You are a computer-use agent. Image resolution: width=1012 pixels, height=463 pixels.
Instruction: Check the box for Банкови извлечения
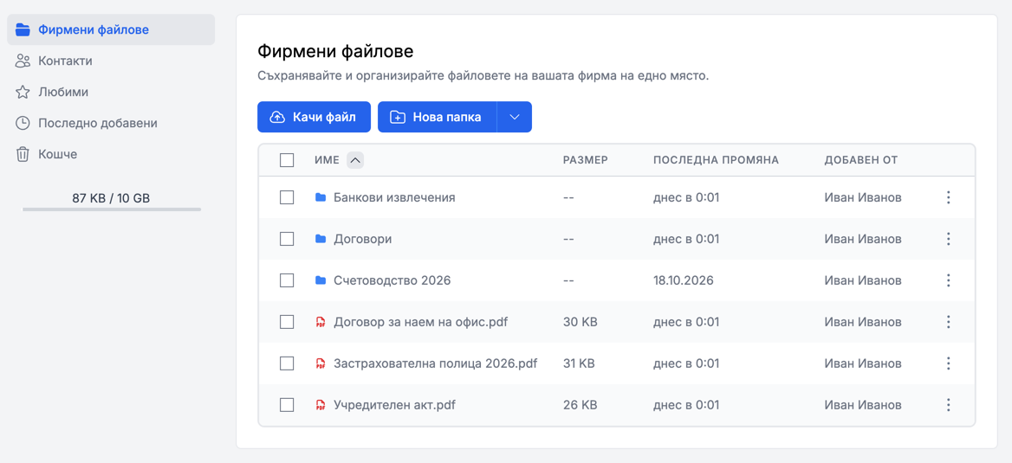tap(287, 197)
